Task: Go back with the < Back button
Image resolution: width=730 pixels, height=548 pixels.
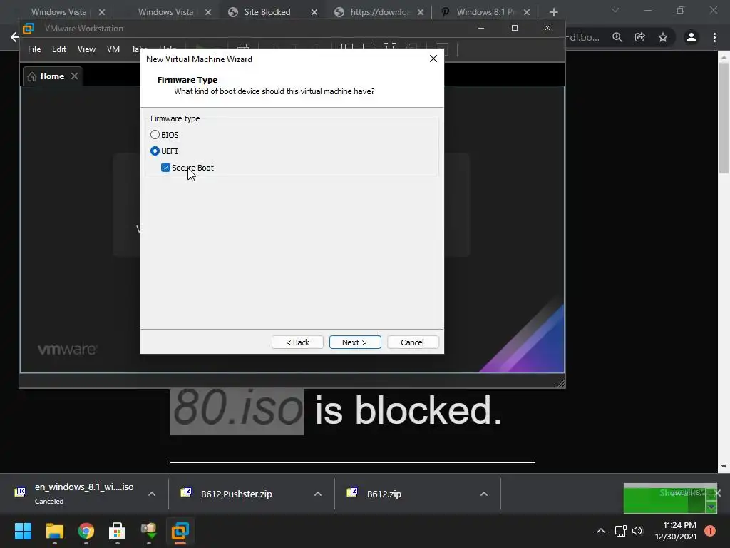Action: [x=297, y=342]
